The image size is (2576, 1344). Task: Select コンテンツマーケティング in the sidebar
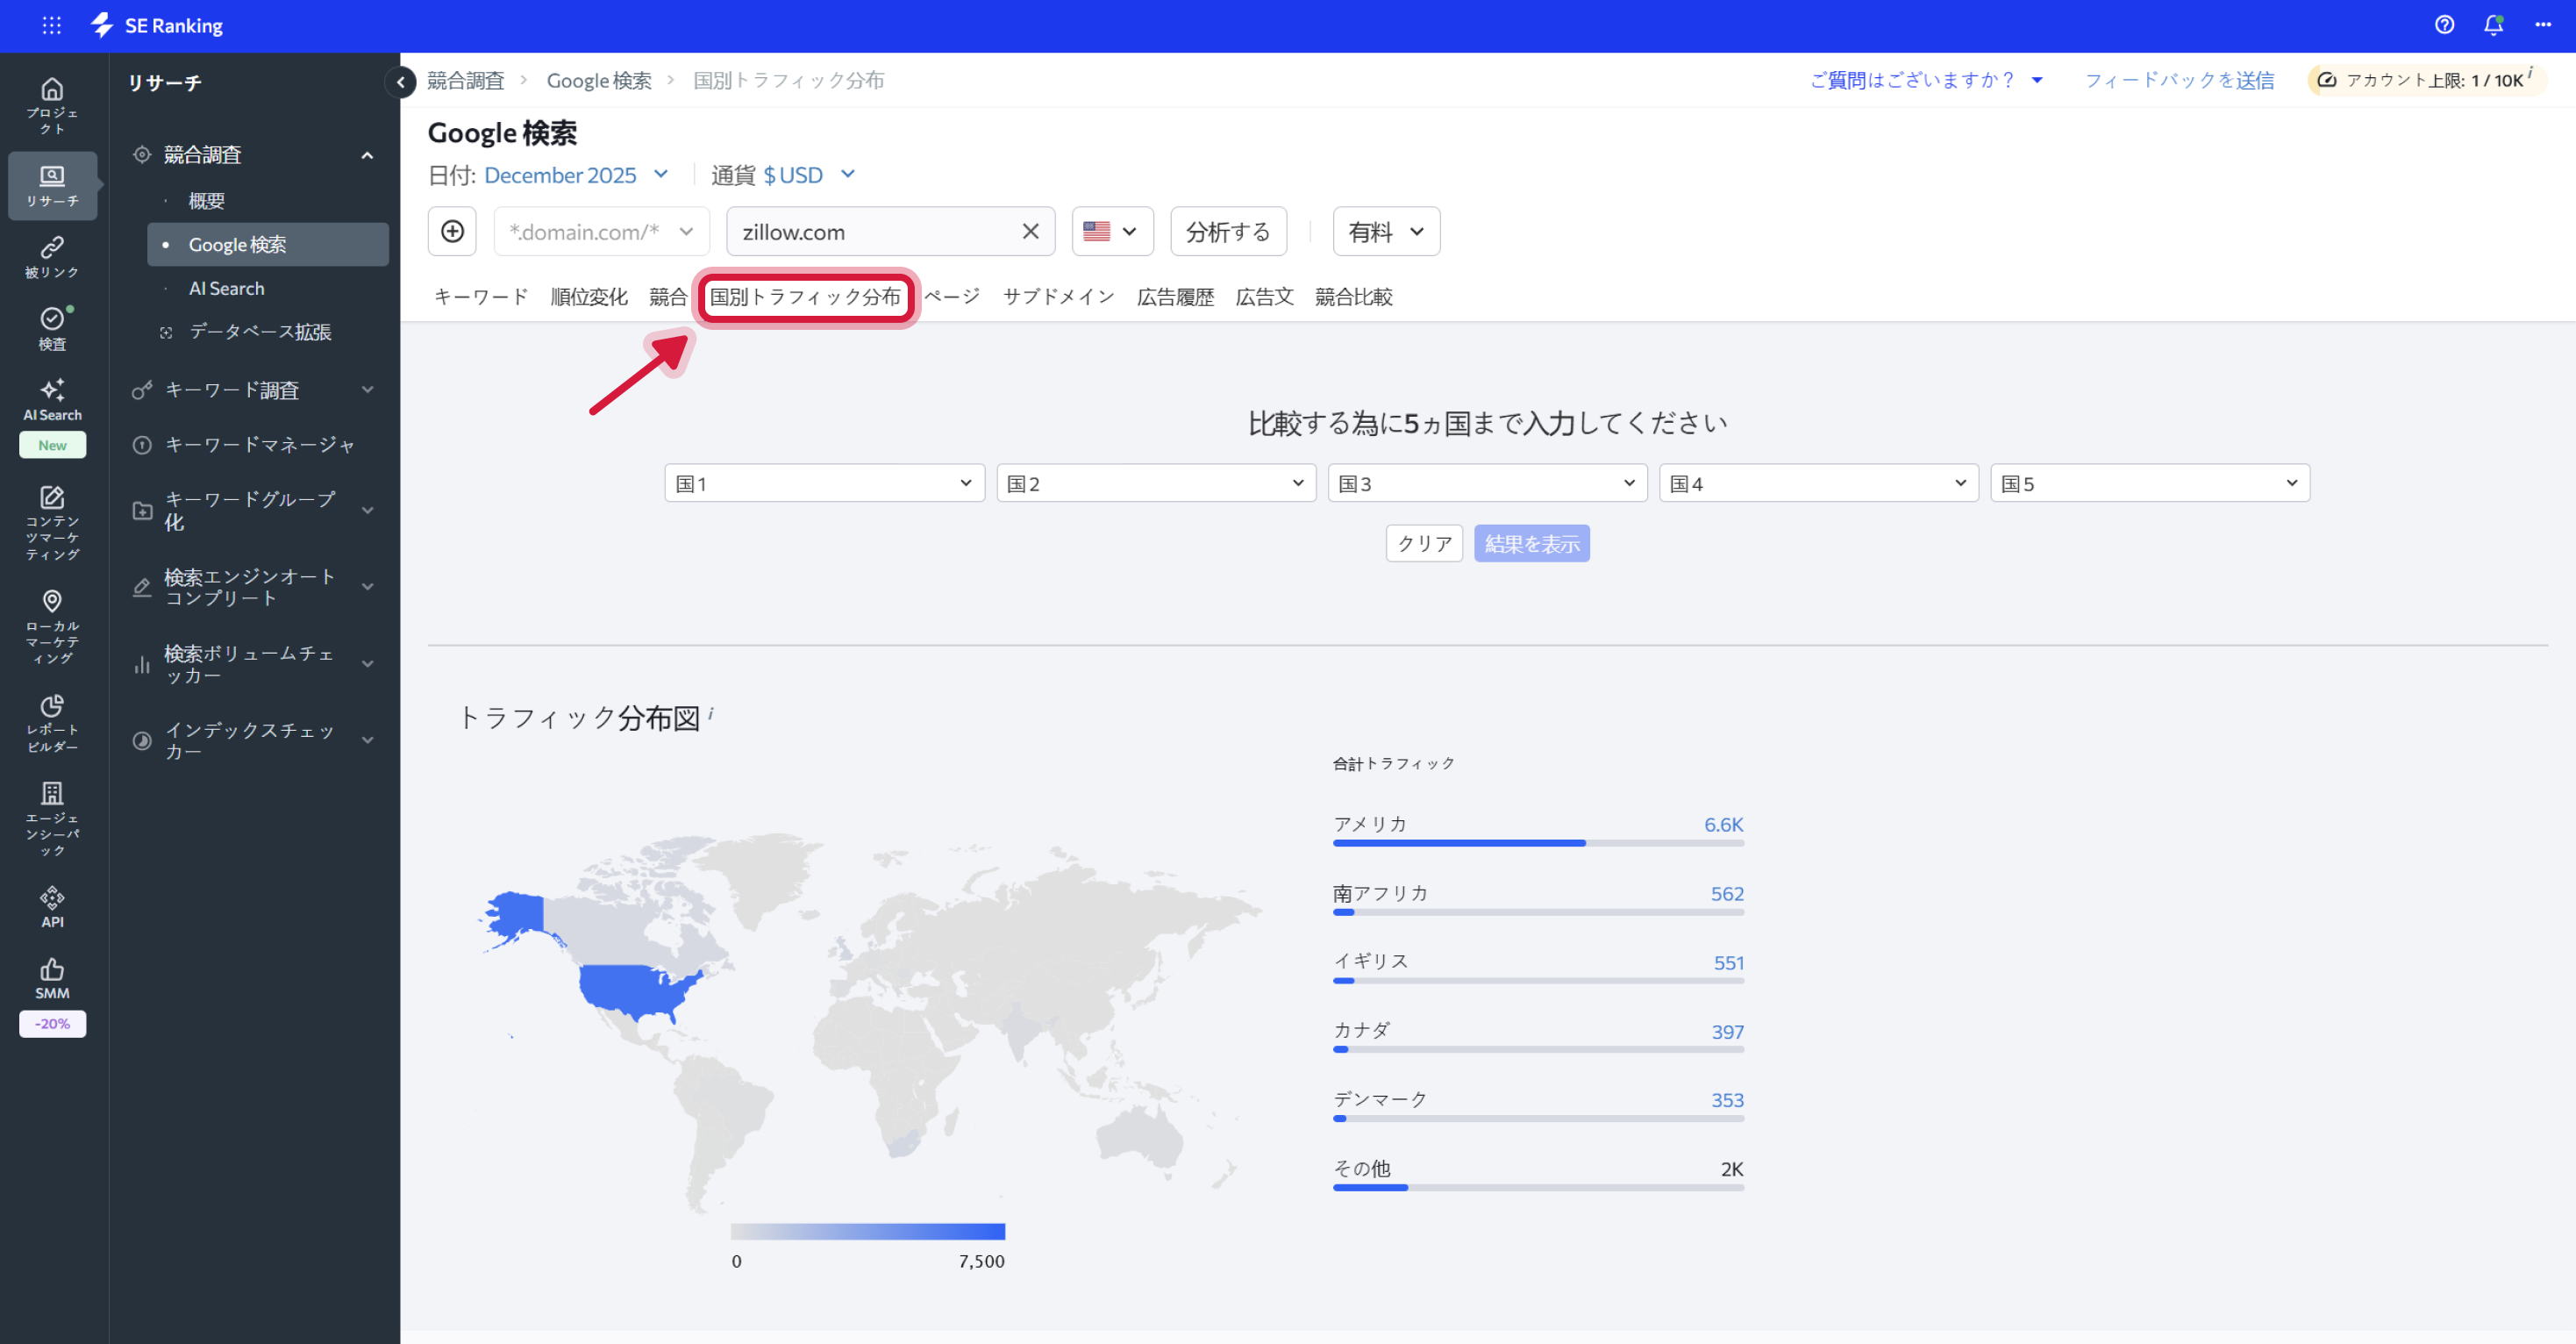pyautogui.click(x=52, y=522)
